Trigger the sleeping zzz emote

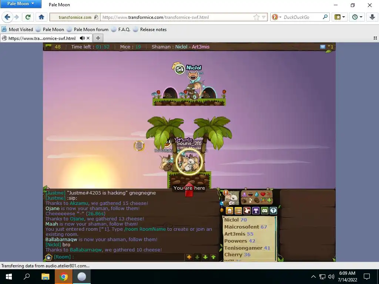point(251,200)
